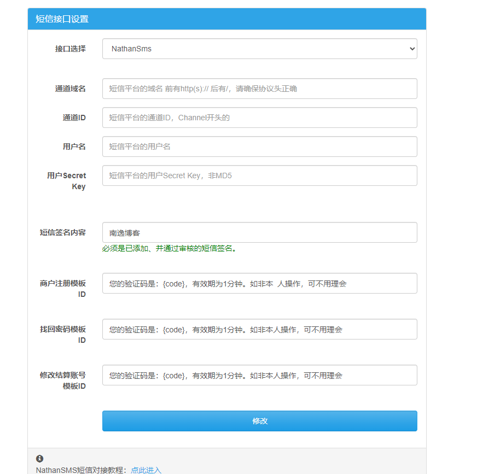Viewport: 477px width, 474px height.
Task: Click the 短信签名内容 signature field showing 南逸博客
Action: [x=259, y=232]
